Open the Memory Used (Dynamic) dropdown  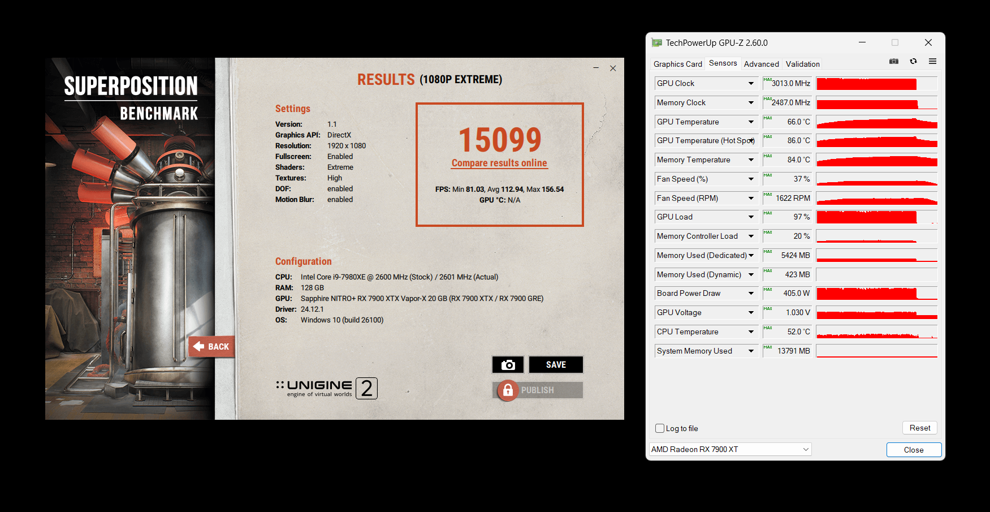pyautogui.click(x=751, y=274)
